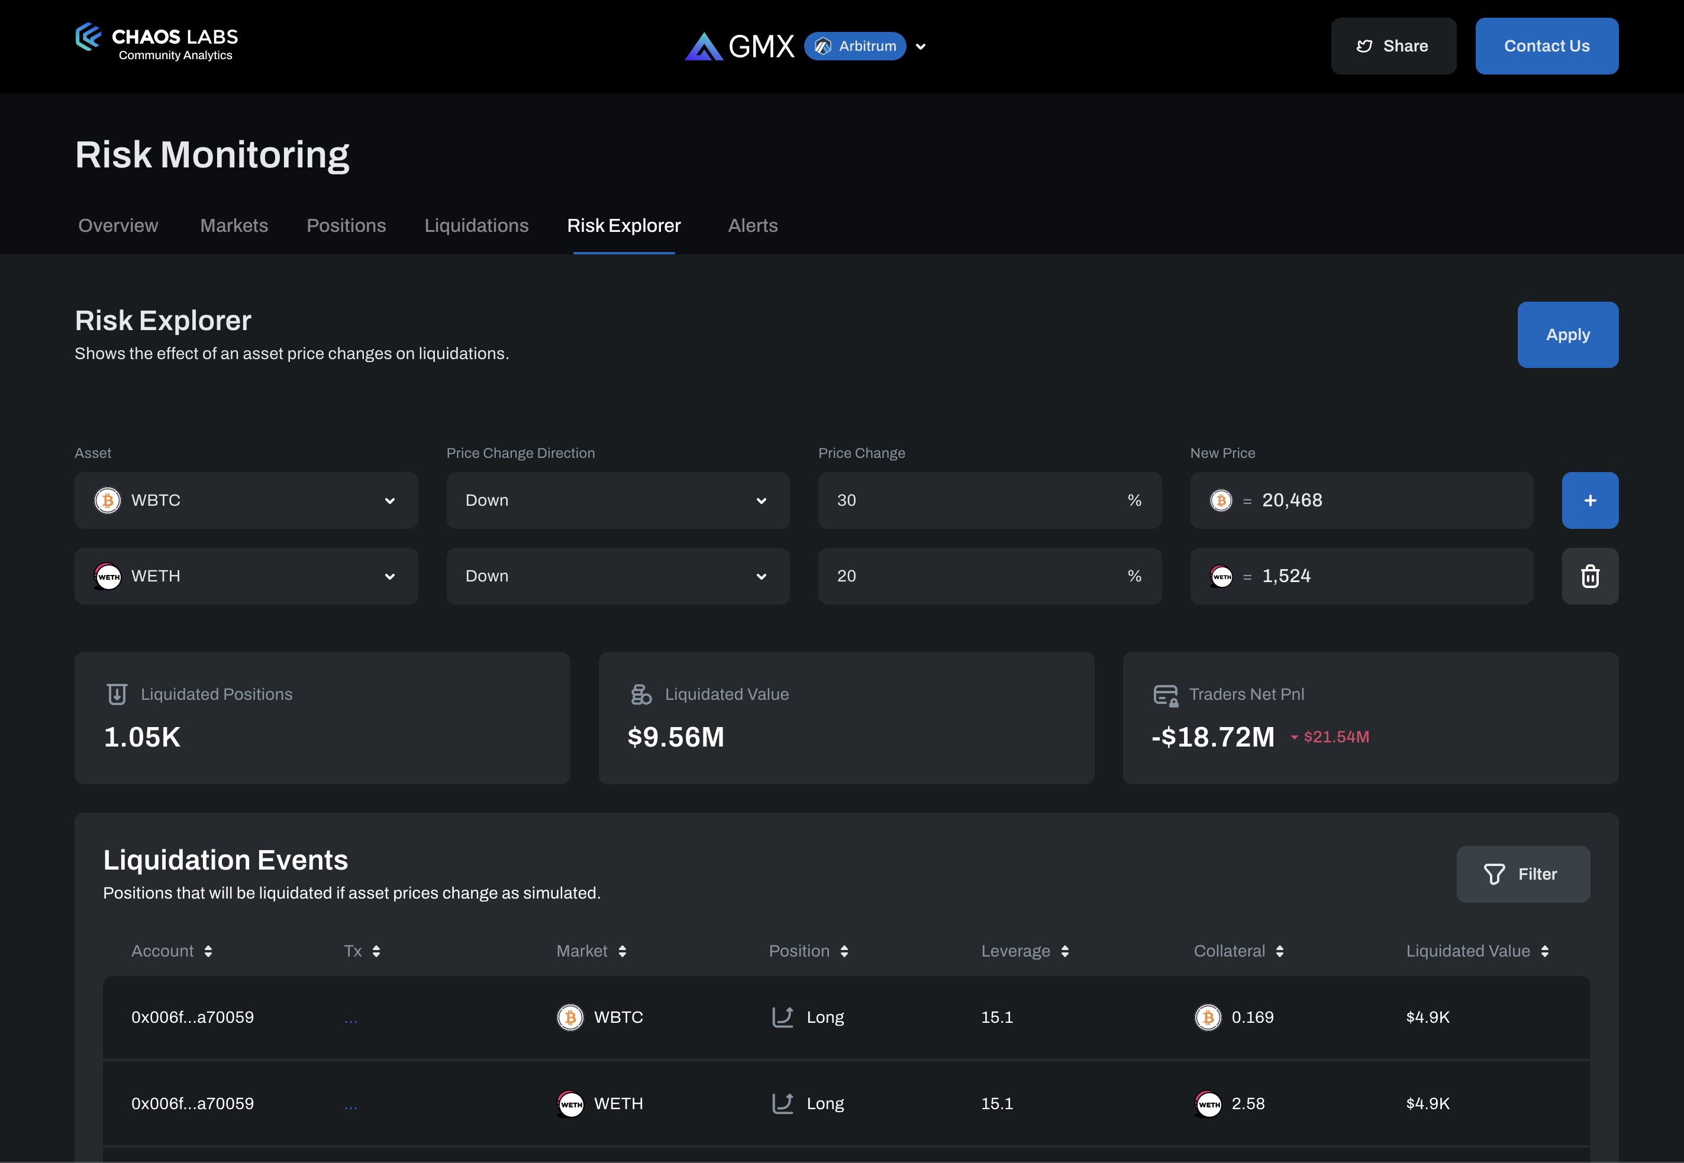Image resolution: width=1684 pixels, height=1163 pixels.
Task: Switch to the Liquidations tab
Action: [476, 226]
